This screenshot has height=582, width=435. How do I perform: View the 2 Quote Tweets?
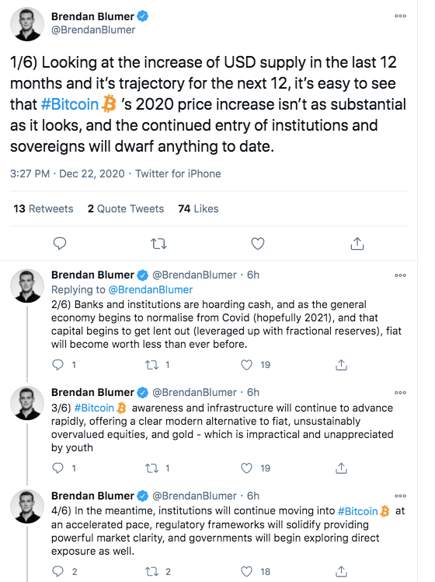(x=126, y=209)
